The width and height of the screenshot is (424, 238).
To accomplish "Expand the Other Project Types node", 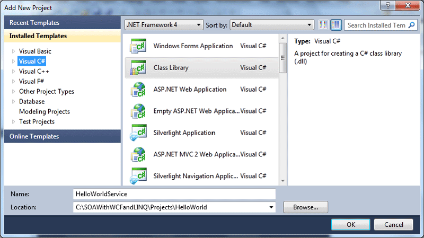I will (13, 91).
